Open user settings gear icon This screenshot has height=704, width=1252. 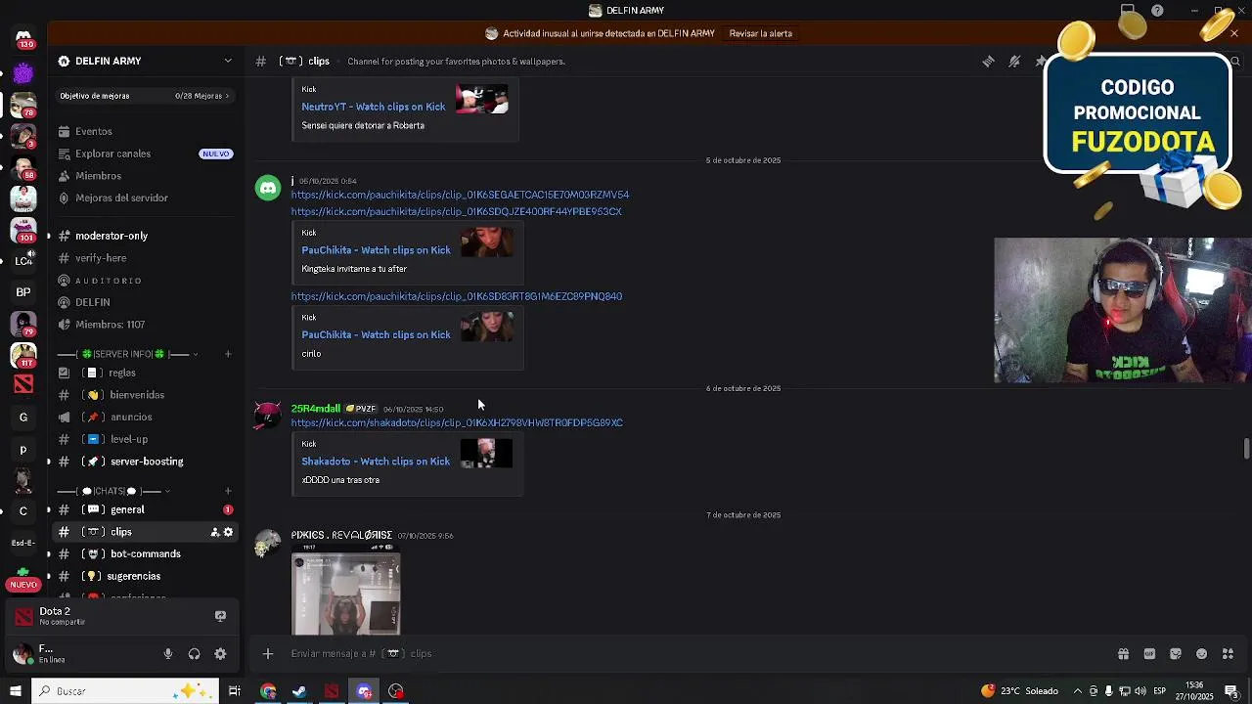[x=220, y=654]
